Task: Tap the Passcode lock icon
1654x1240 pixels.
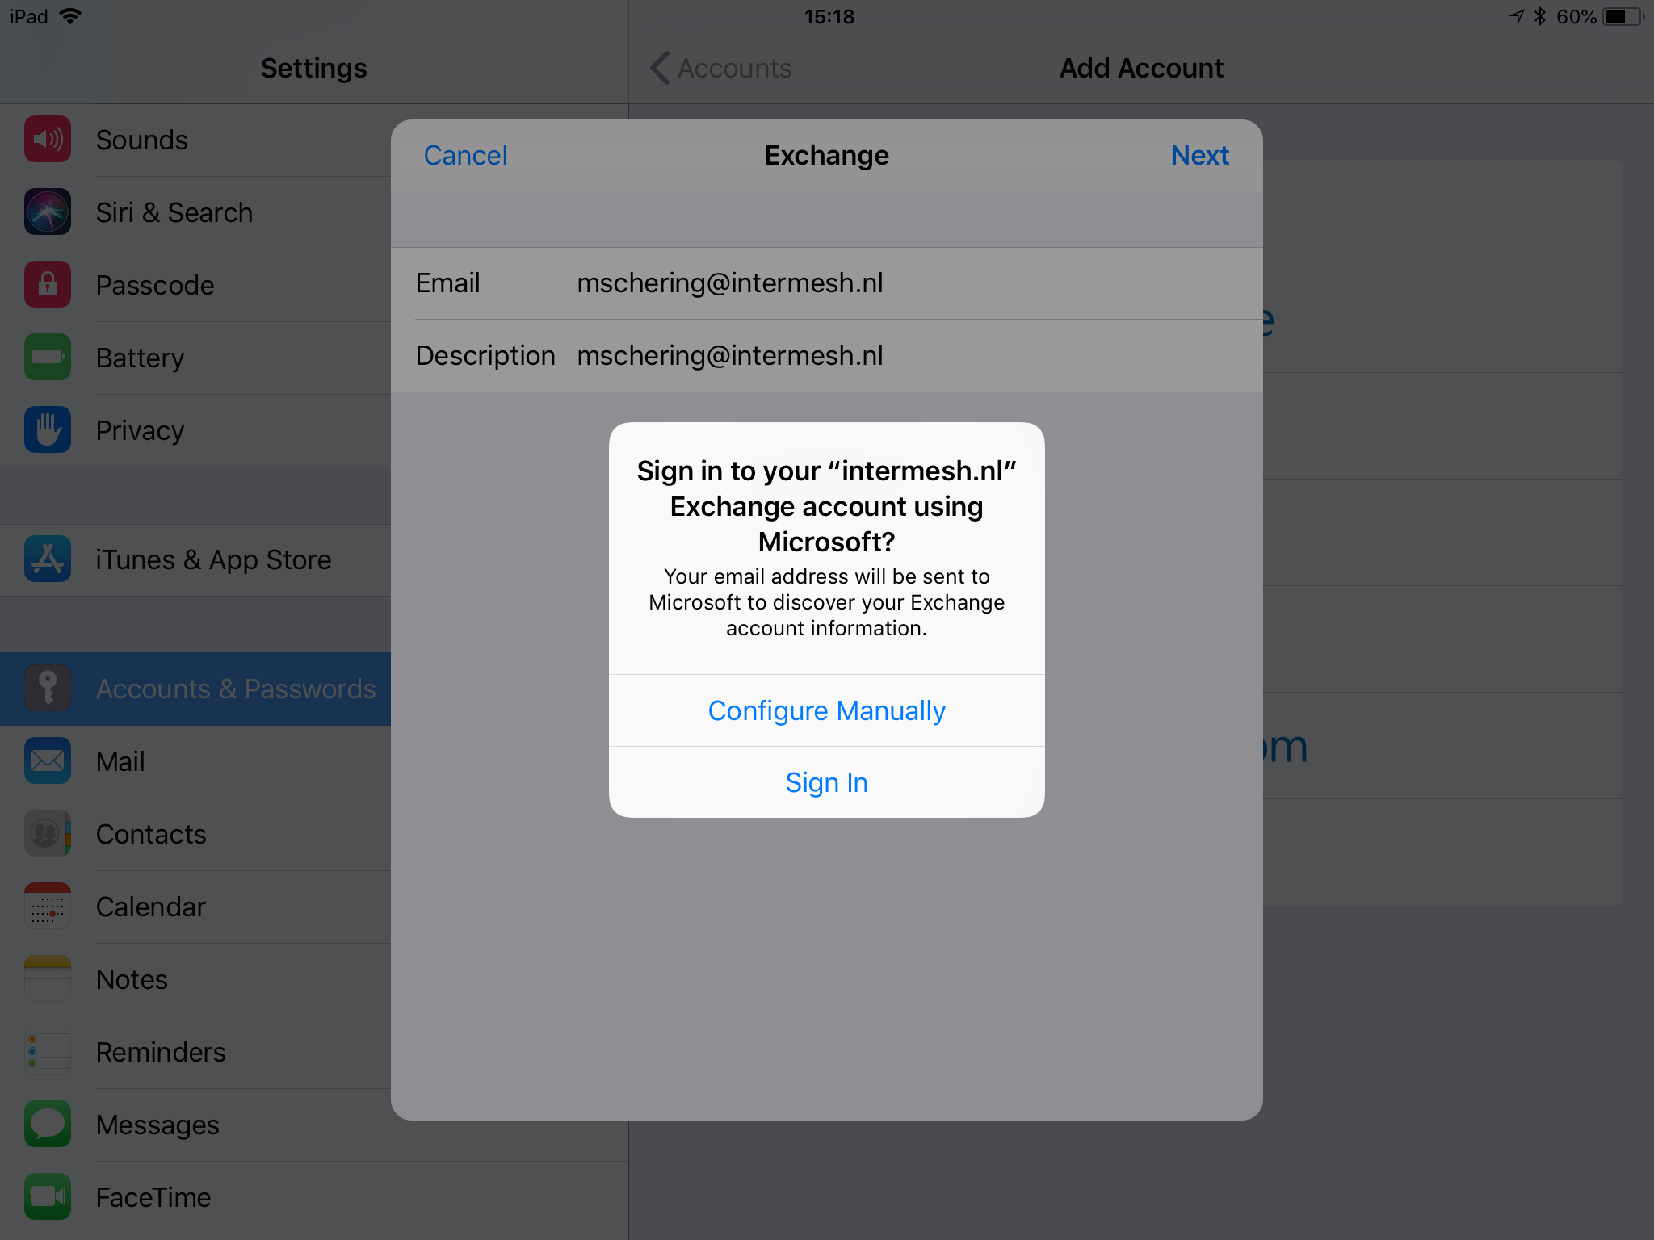Action: coord(48,285)
